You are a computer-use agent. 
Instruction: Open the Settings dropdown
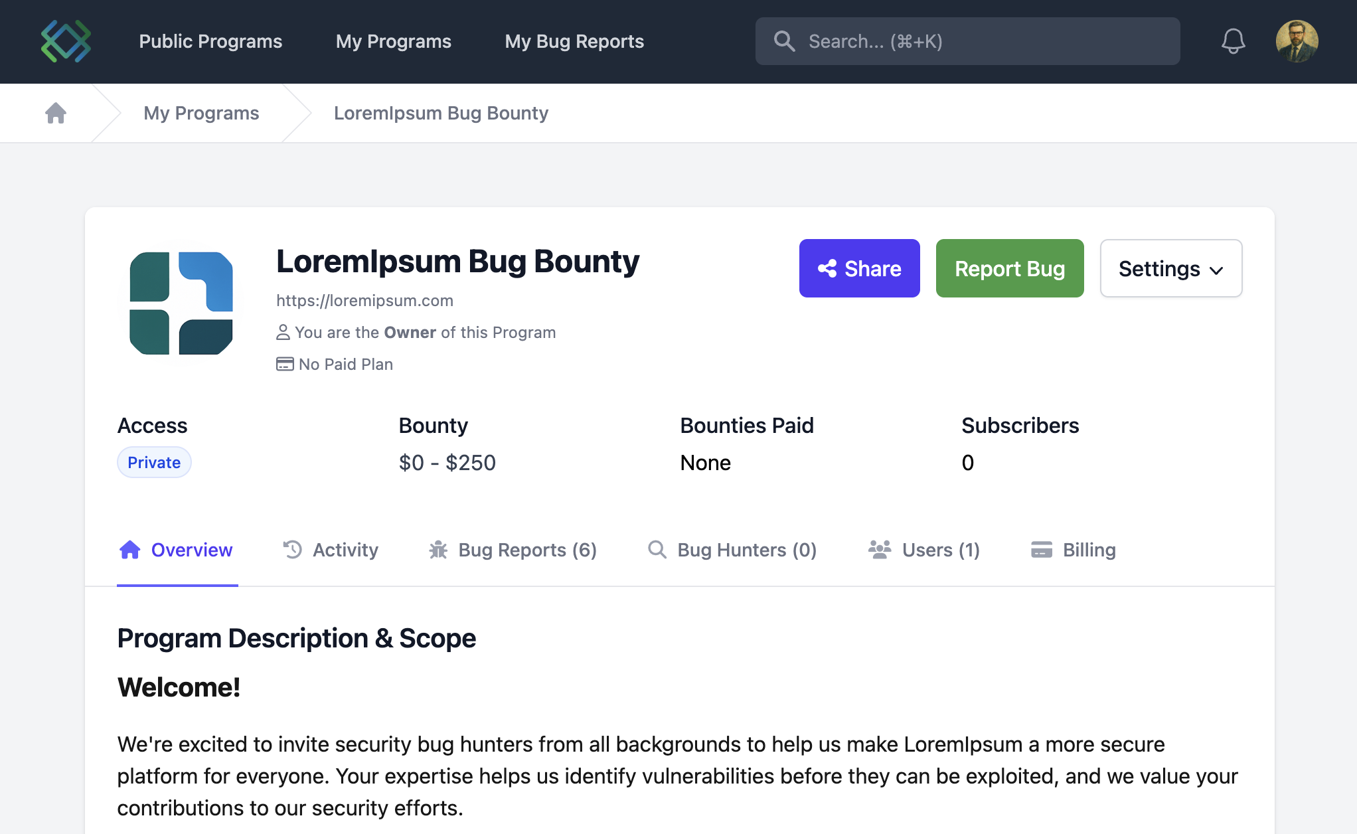pos(1170,268)
